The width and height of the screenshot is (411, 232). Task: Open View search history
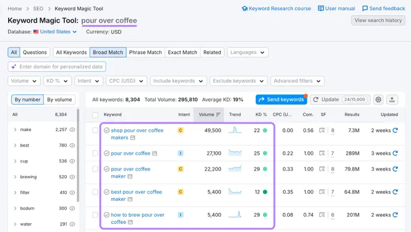[378, 20]
